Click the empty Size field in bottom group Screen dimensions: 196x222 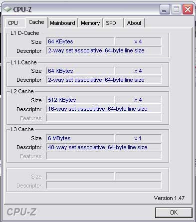click(80, 176)
